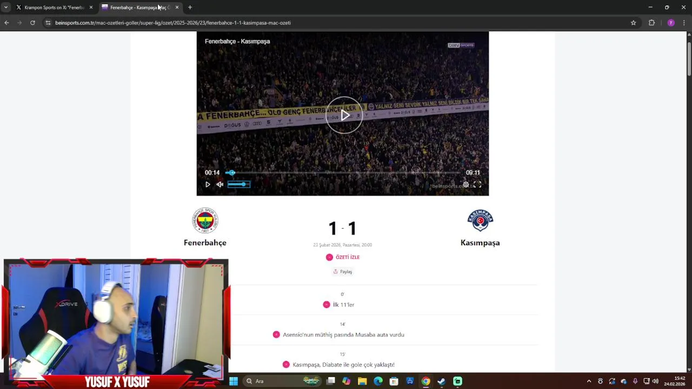Open File Explorer from the taskbar

[362, 381]
